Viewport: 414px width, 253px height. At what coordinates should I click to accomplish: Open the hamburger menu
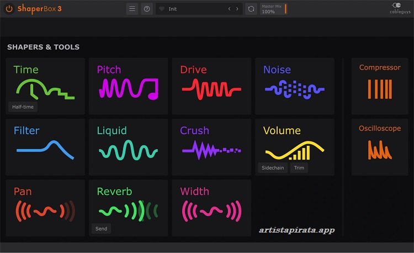coord(132,9)
